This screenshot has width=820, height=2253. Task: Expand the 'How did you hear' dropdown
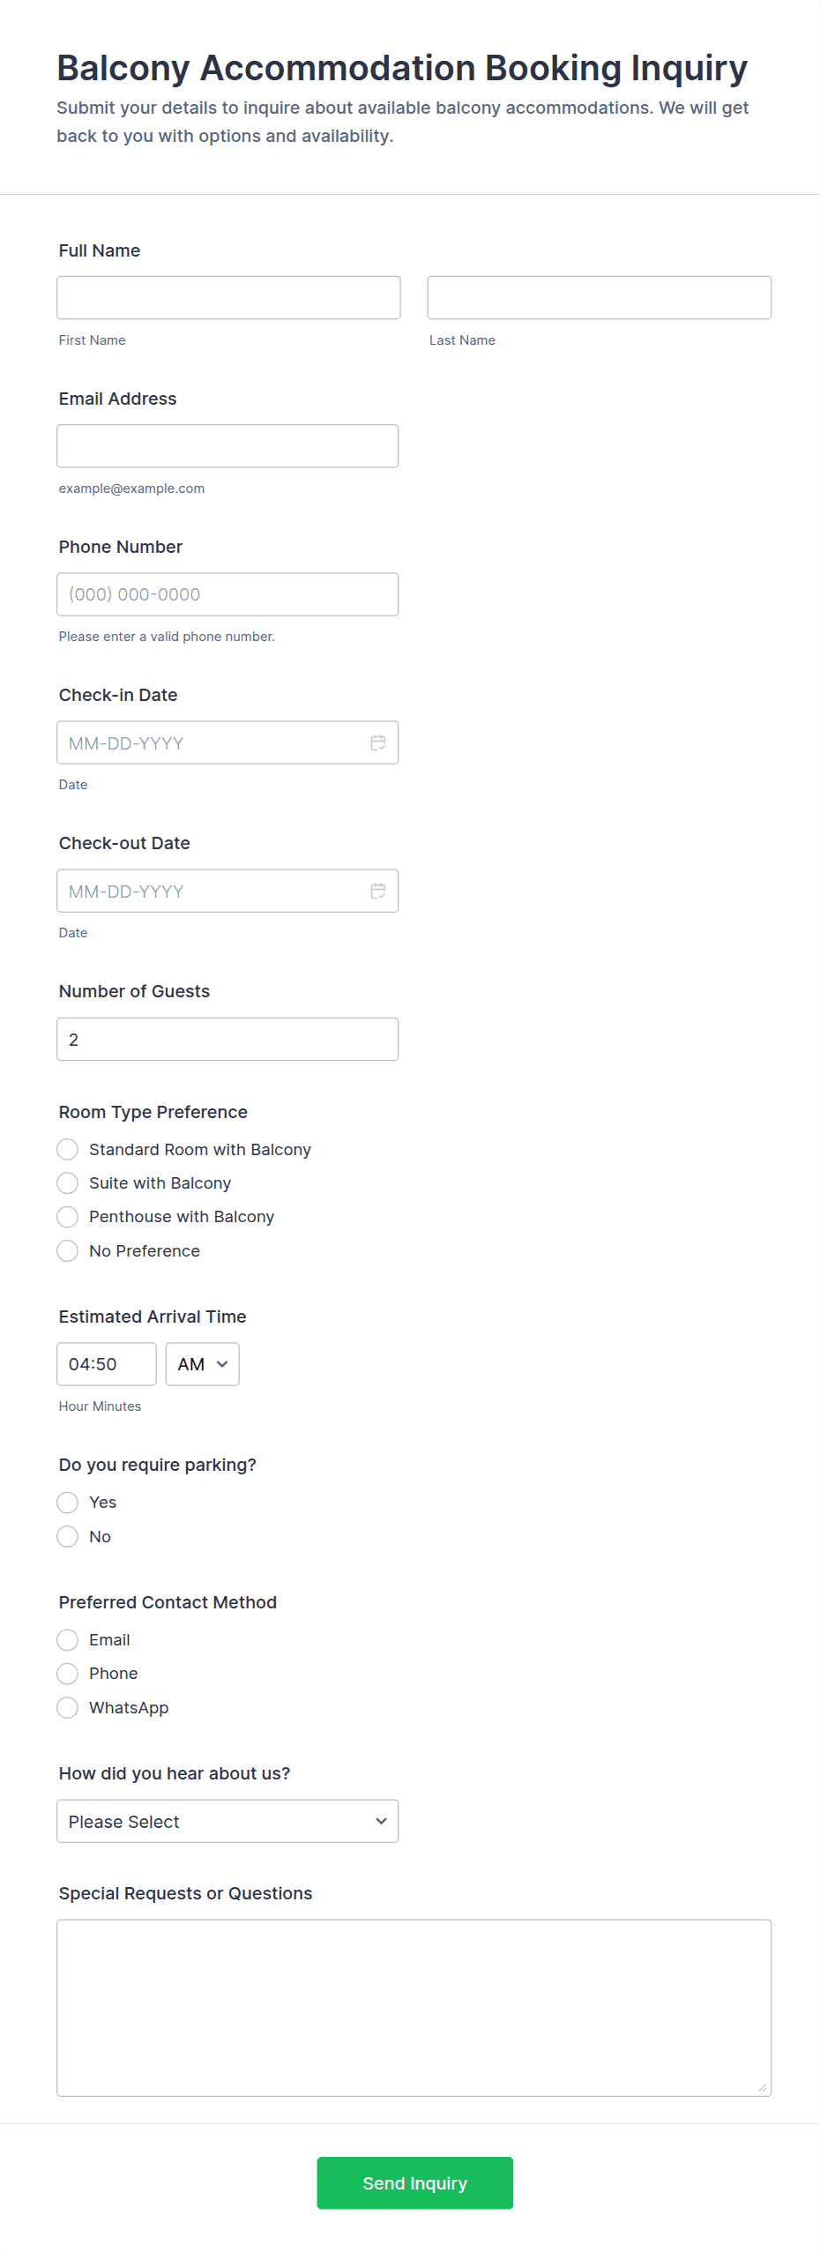coord(227,1821)
